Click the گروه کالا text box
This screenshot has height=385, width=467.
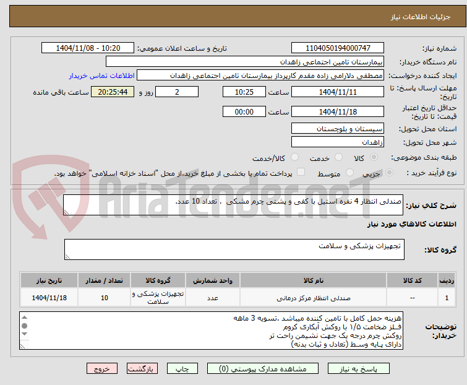click(234, 249)
